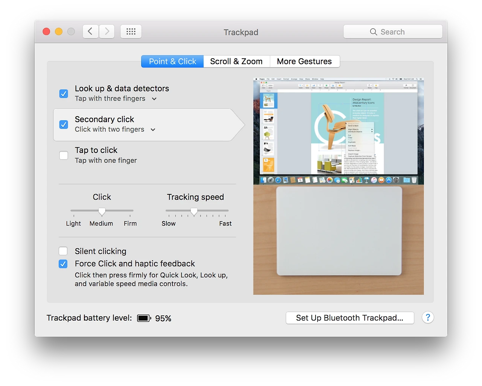Disable Look up & data detectors
This screenshot has width=482, height=386.
[64, 94]
